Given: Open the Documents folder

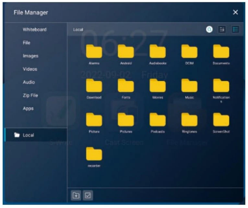Looking at the screenshot, I should 221,52.
